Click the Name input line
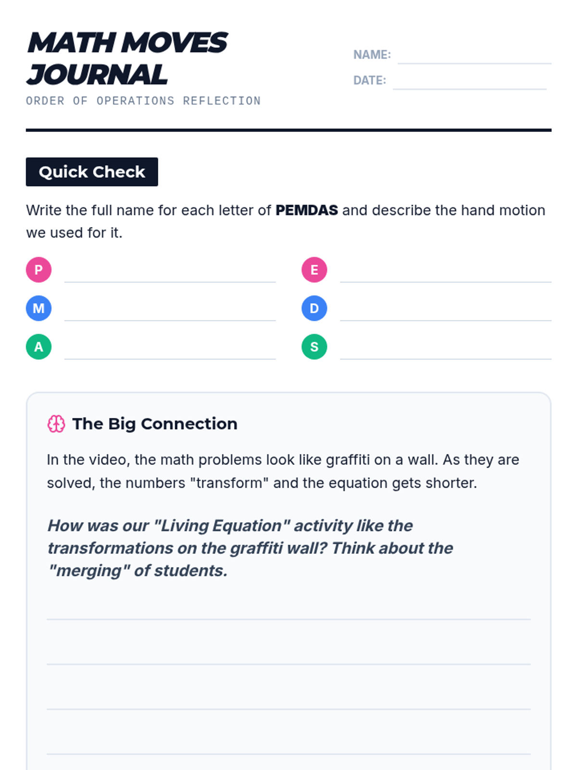 474,56
